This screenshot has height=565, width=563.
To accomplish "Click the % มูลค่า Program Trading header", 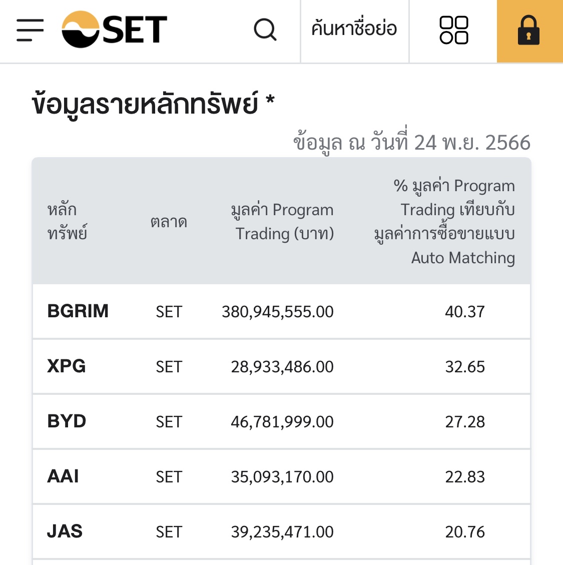I will point(444,222).
